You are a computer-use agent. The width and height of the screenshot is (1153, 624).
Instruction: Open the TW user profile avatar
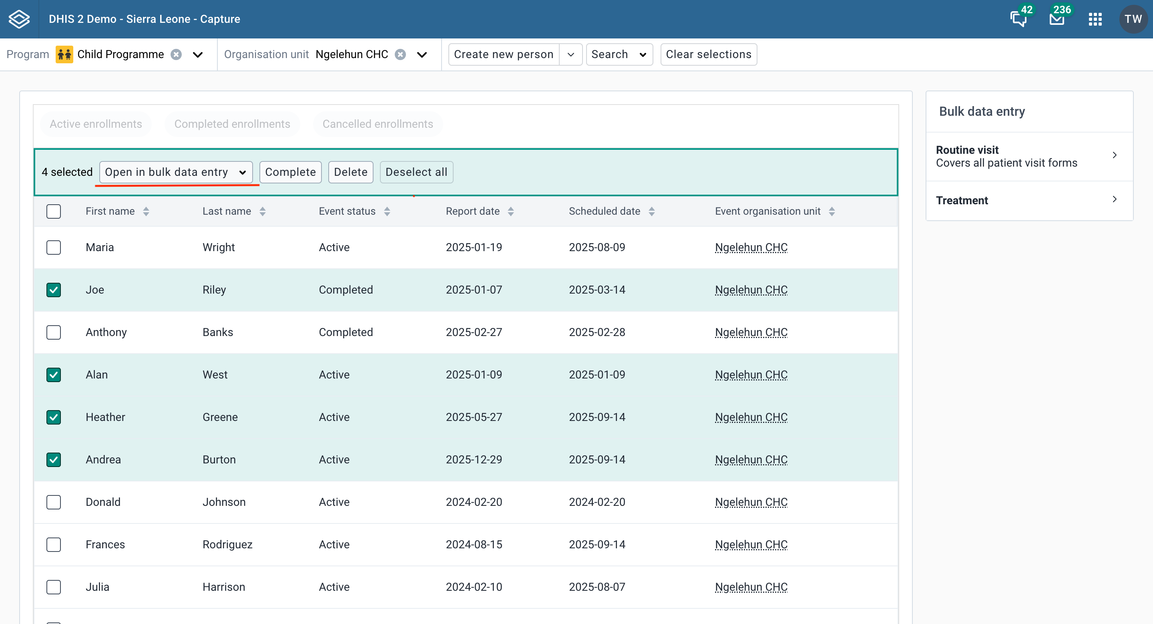[1133, 19]
